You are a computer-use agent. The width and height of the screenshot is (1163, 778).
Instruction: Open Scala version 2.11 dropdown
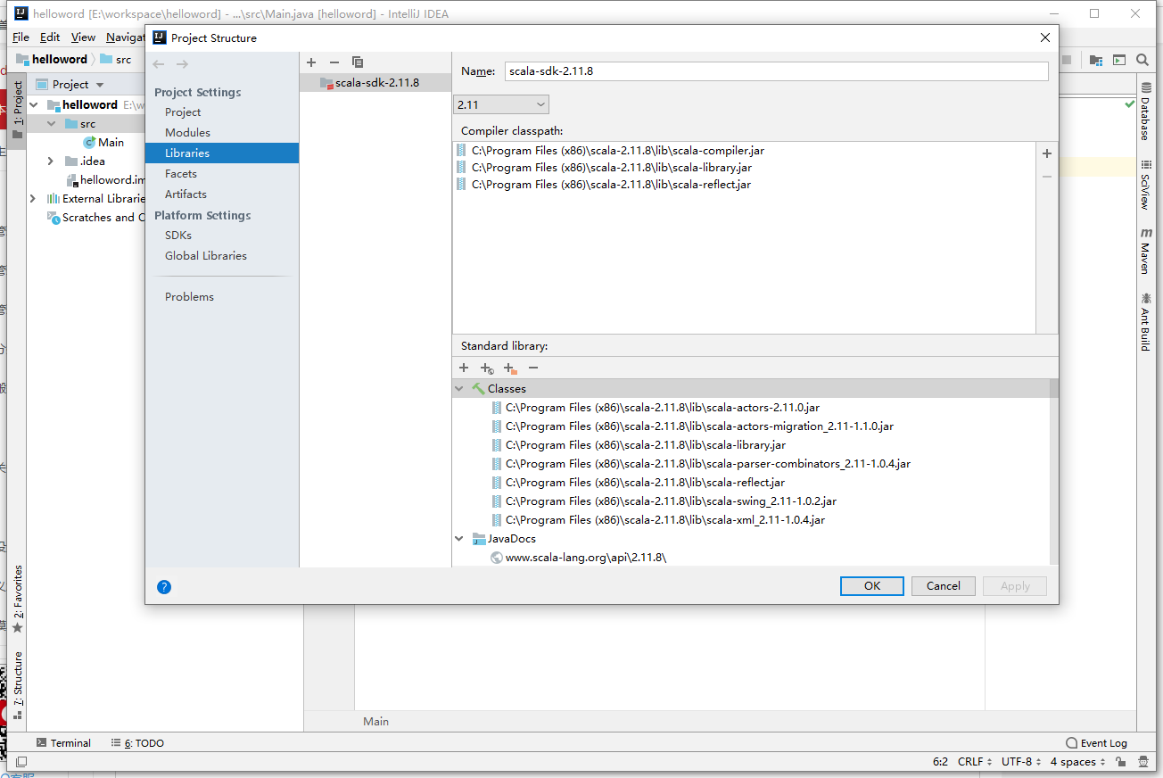coord(501,104)
